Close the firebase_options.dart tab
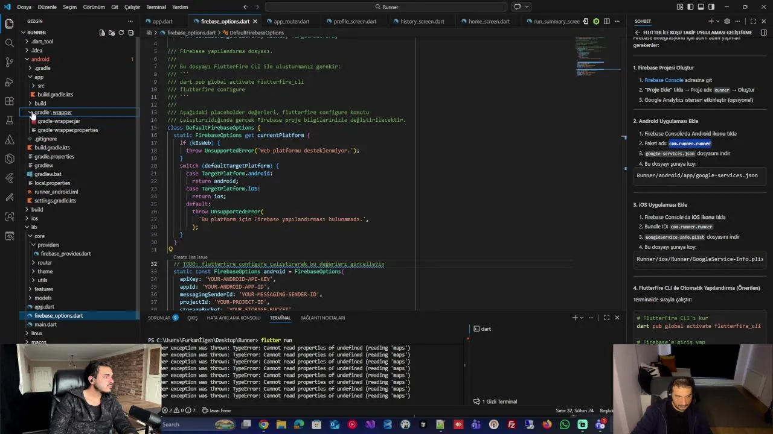773x434 pixels. click(255, 21)
